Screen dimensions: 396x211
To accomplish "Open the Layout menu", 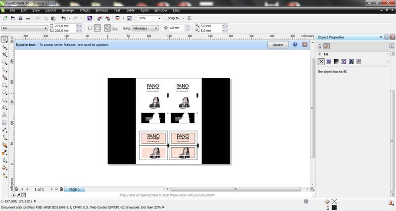I will [x=50, y=10].
